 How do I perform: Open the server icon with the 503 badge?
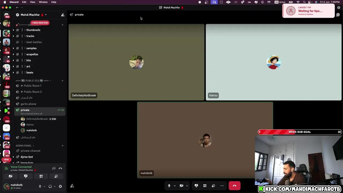[x=6, y=136]
